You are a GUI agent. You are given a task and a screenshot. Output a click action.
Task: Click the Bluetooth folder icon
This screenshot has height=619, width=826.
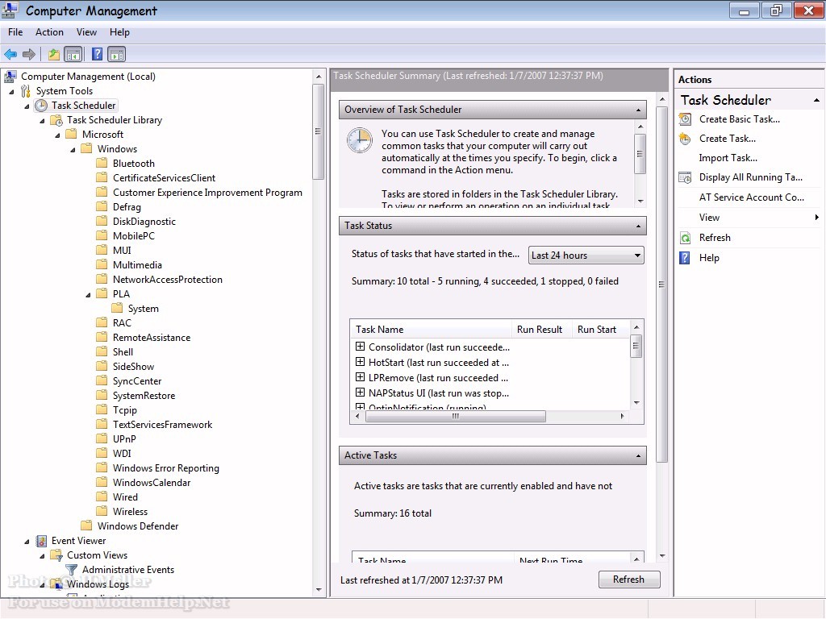pos(102,163)
